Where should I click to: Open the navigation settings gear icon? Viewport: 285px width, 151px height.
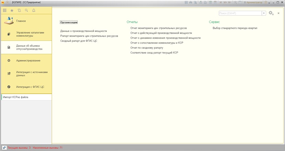click(x=271, y=13)
